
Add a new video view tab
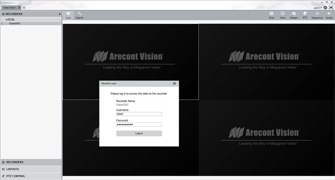pyautogui.click(x=24, y=7)
